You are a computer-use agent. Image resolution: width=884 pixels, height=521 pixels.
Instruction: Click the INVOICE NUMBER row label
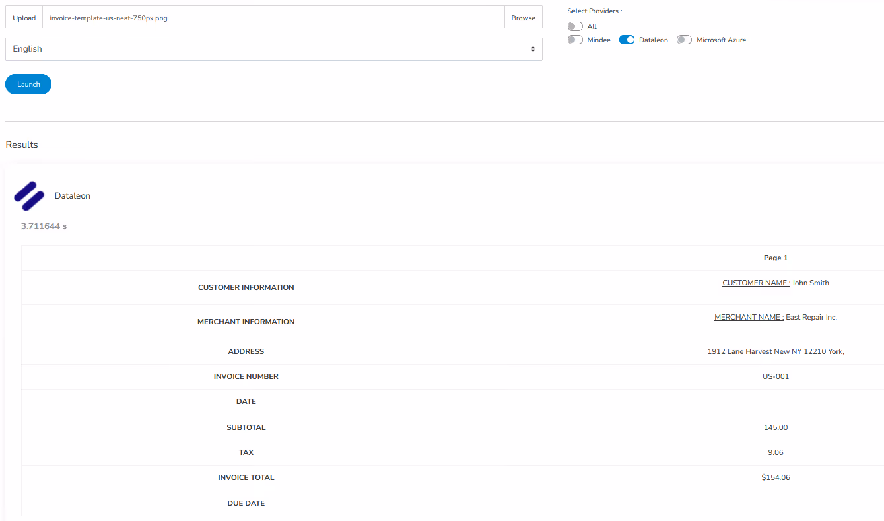click(x=246, y=376)
